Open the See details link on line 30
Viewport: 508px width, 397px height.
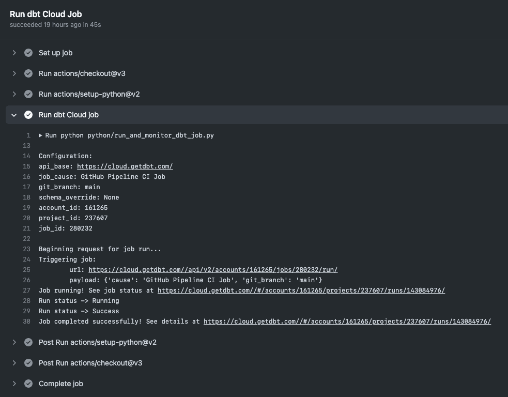pyautogui.click(x=347, y=322)
